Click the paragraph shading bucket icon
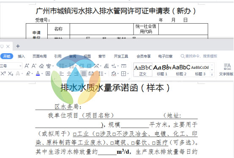Screen dimensions: 234x158 click(x=114, y=74)
